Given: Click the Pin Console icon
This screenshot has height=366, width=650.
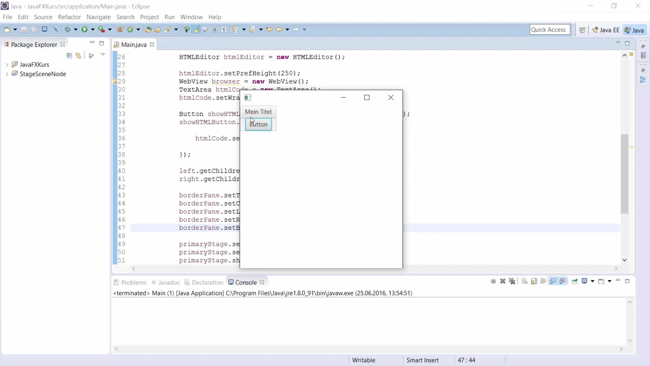Looking at the screenshot, I should [575, 281].
